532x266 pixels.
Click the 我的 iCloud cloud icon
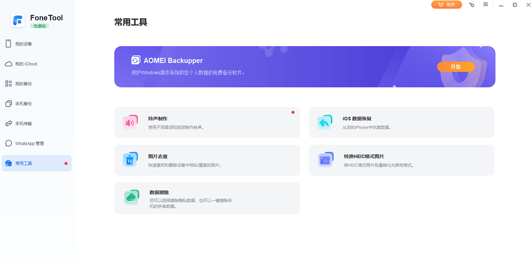[x=8, y=64]
